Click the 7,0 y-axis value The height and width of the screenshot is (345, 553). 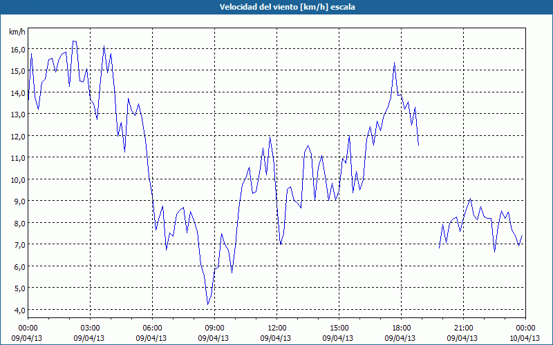(19, 245)
